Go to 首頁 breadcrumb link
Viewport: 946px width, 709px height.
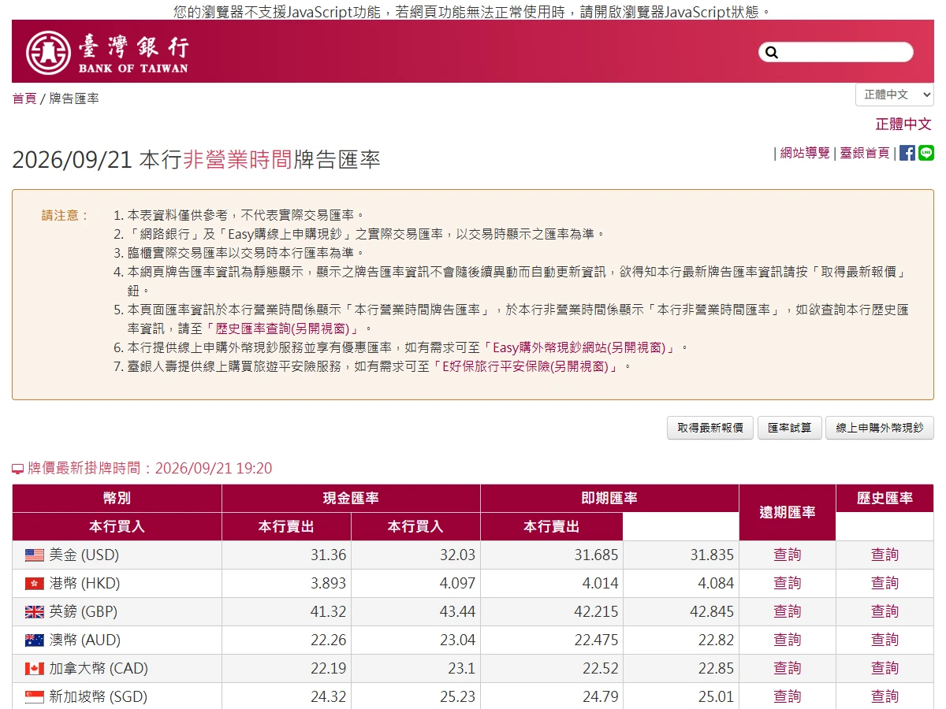coord(24,98)
